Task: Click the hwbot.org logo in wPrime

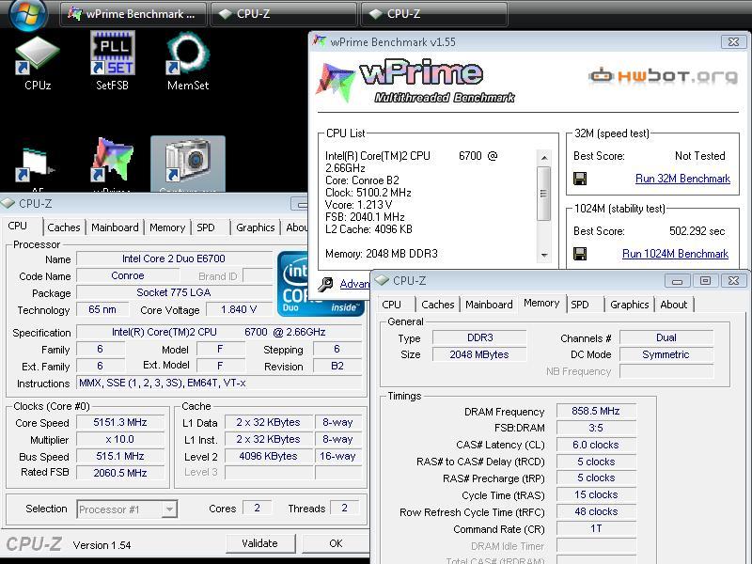Action: (663, 76)
